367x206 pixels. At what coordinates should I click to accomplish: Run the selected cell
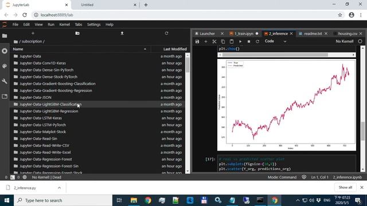pyautogui.click(x=240, y=41)
